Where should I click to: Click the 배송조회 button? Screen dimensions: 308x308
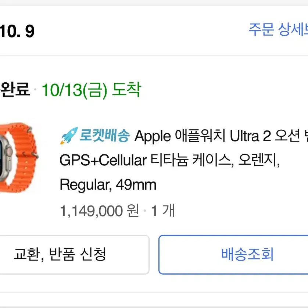click(233, 255)
